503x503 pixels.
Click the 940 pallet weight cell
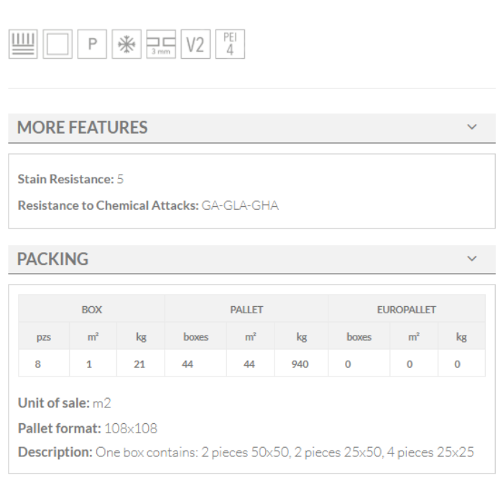(300, 364)
